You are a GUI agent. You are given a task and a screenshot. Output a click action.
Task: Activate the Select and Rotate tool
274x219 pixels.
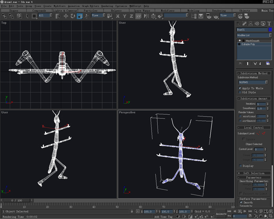[73, 16]
